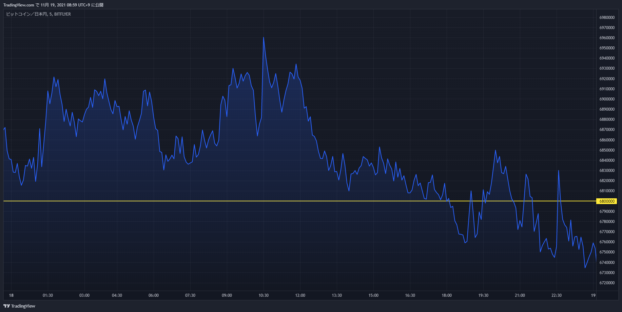The height and width of the screenshot is (312, 622).
Task: Click the 06:00 time axis label
Action: [154, 295]
